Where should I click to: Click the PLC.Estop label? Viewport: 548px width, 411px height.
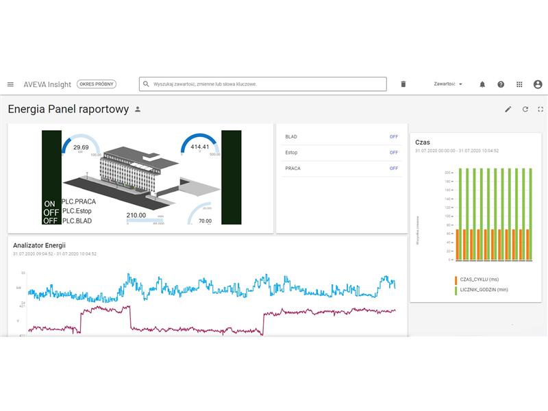pos(77,211)
